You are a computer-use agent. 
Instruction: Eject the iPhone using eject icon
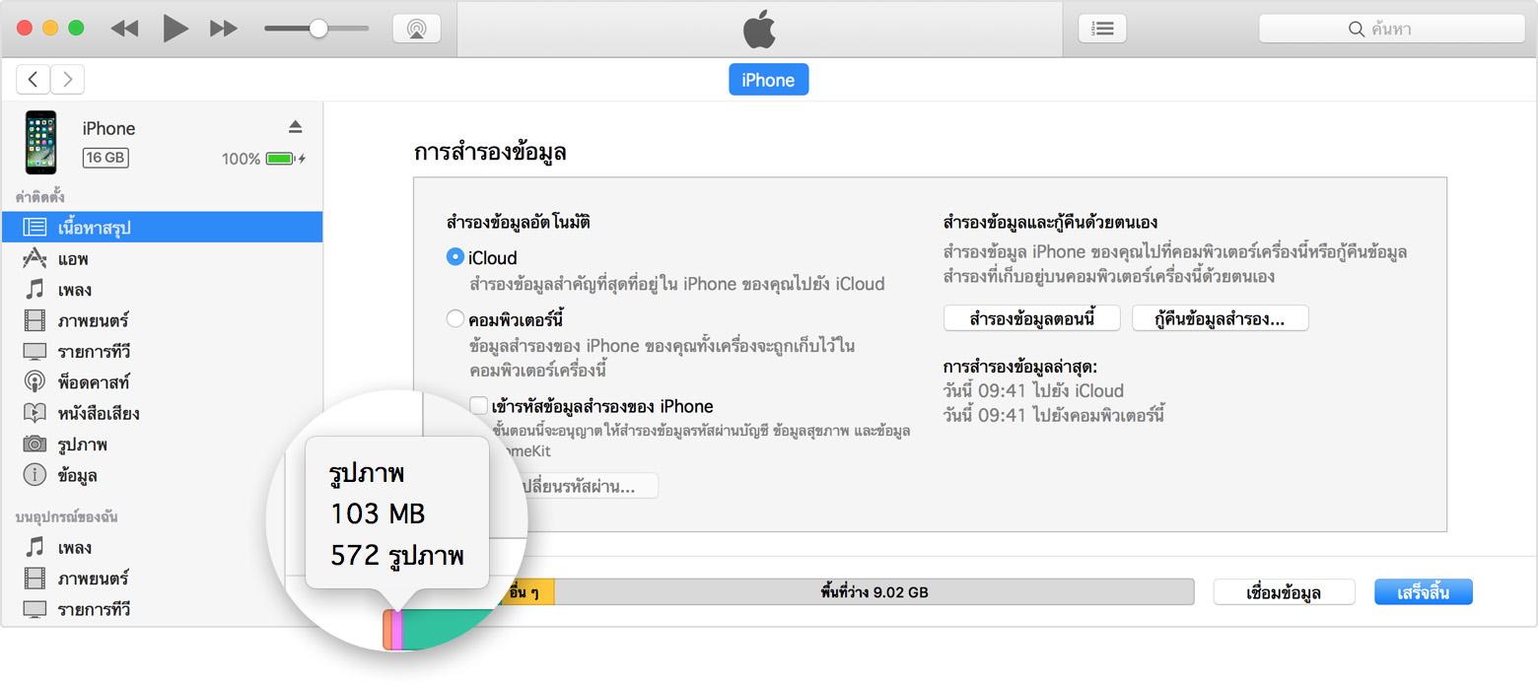coord(295,127)
